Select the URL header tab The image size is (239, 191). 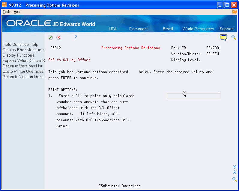(x=113, y=29)
